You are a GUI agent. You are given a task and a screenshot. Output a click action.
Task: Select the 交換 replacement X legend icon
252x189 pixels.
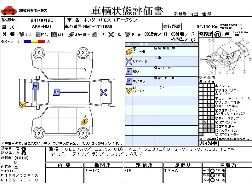111,35
